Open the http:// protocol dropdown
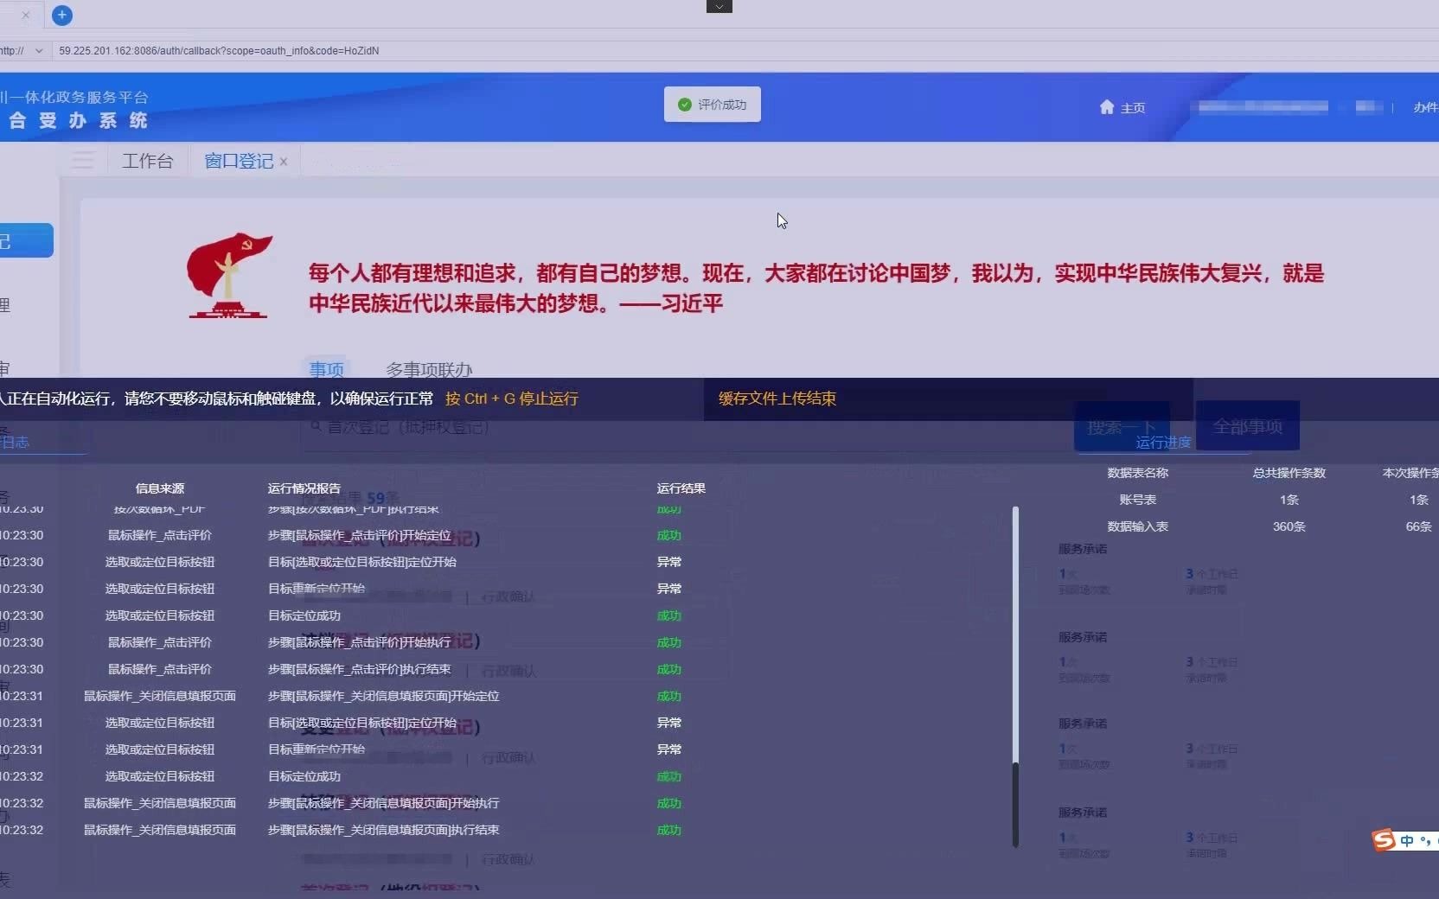The image size is (1439, 899). coord(23,51)
